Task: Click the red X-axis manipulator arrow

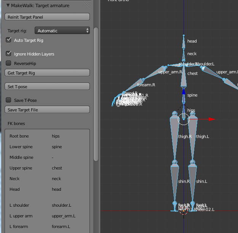Action: (x=211, y=119)
